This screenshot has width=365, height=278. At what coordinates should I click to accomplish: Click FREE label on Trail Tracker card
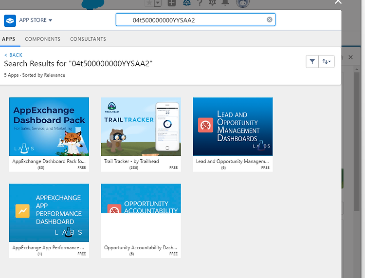[173, 167]
